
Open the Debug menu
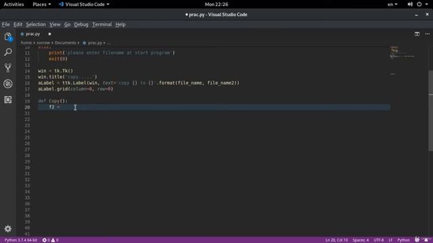81,24
